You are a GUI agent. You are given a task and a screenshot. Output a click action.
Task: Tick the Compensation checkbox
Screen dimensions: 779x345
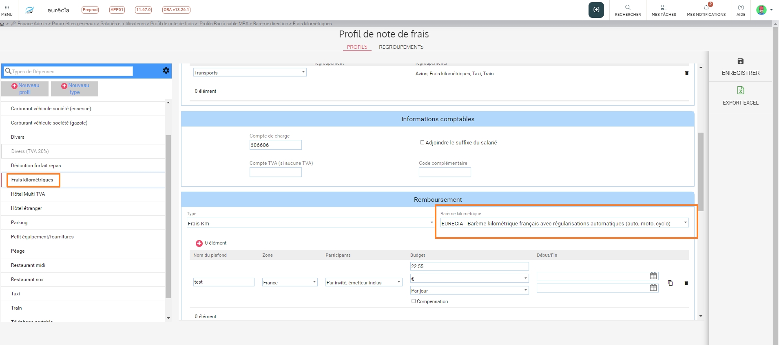pos(414,301)
